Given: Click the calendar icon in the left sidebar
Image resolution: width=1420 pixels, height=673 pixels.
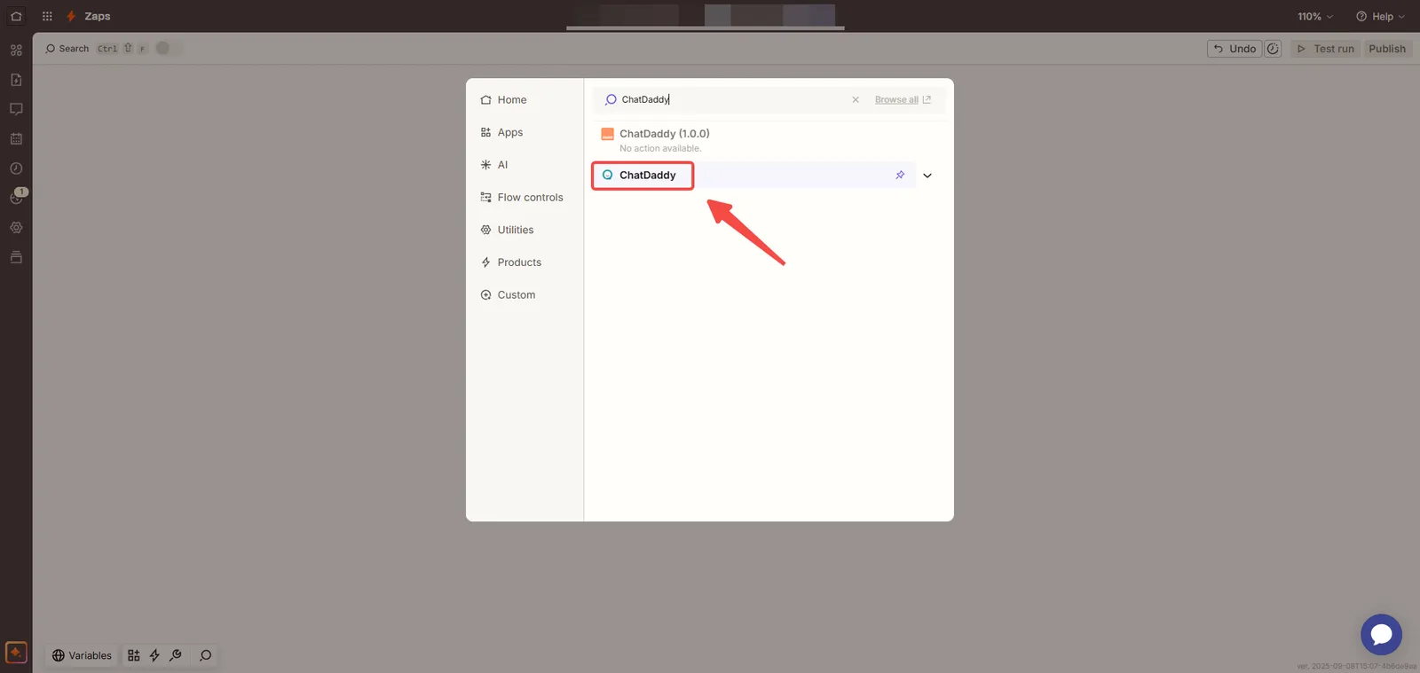Looking at the screenshot, I should coord(16,139).
